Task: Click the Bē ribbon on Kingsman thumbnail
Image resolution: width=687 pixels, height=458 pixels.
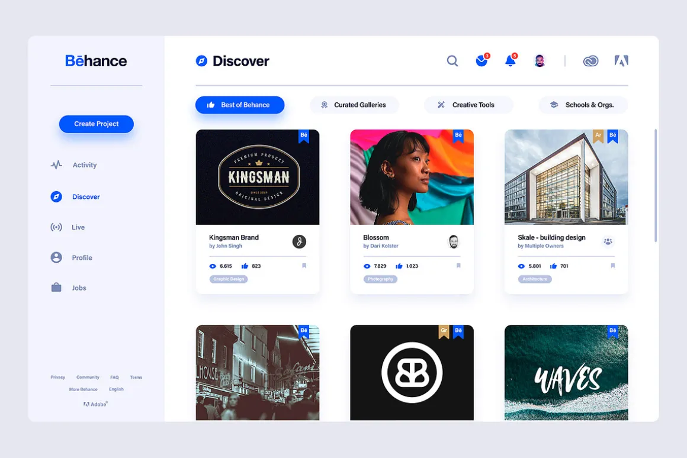Action: click(304, 136)
